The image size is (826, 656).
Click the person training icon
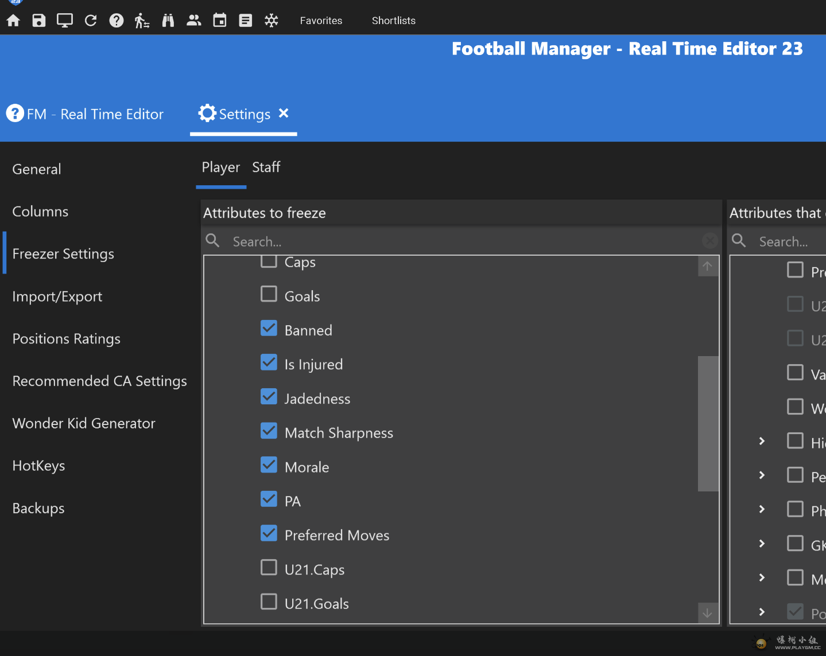pos(142,21)
